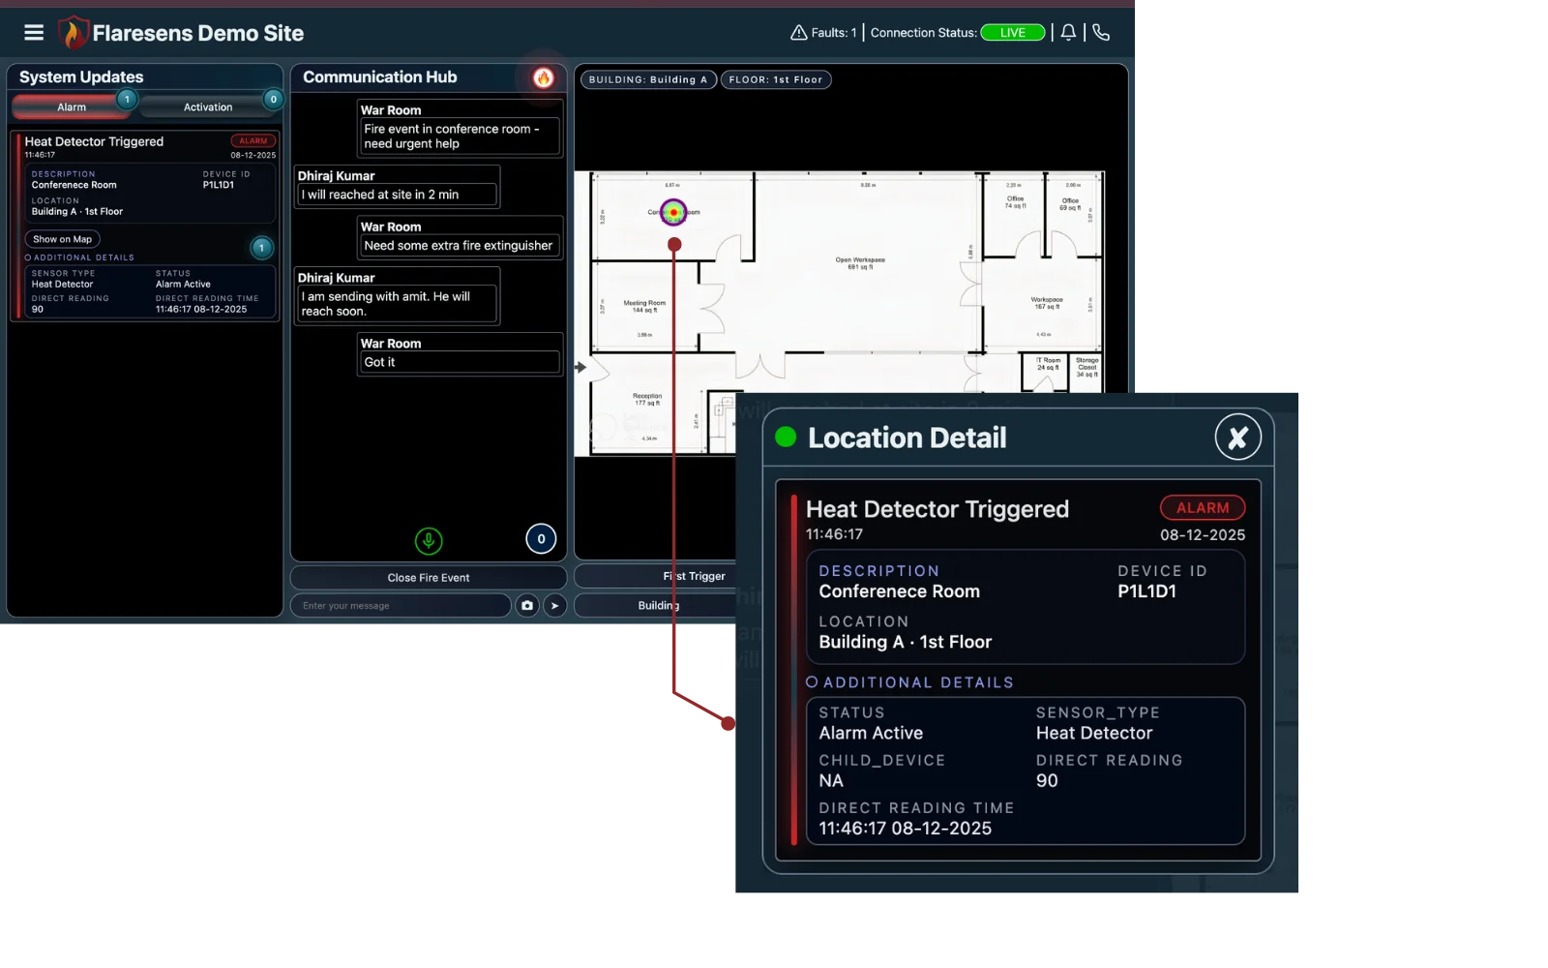Click the camera icon to attach a photo

click(x=526, y=605)
